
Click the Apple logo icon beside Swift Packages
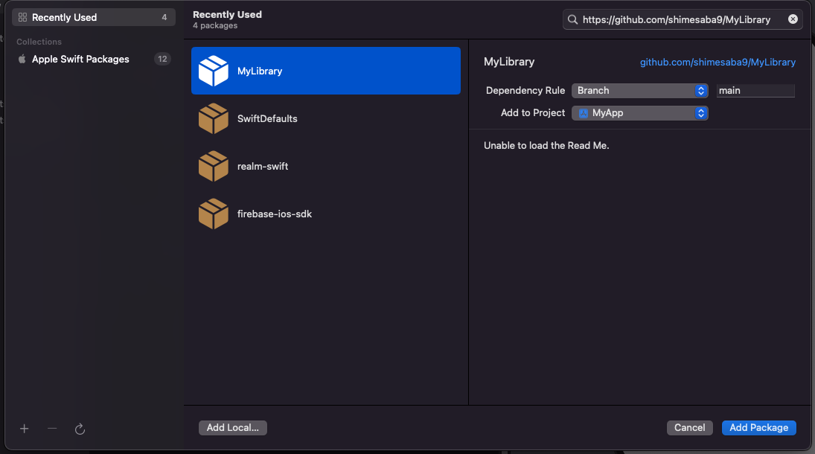tap(22, 59)
